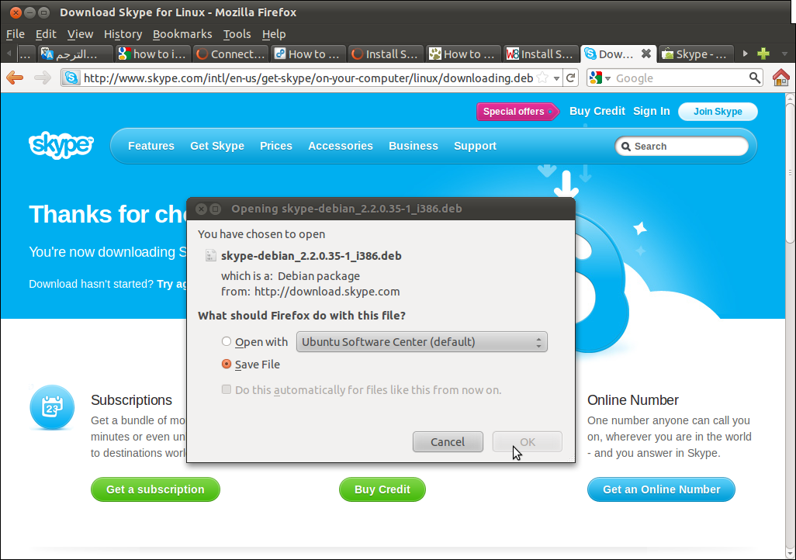
Task: Open the Tools menu
Action: tap(237, 34)
